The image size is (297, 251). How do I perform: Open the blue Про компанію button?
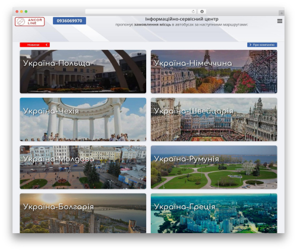pyautogui.click(x=262, y=45)
